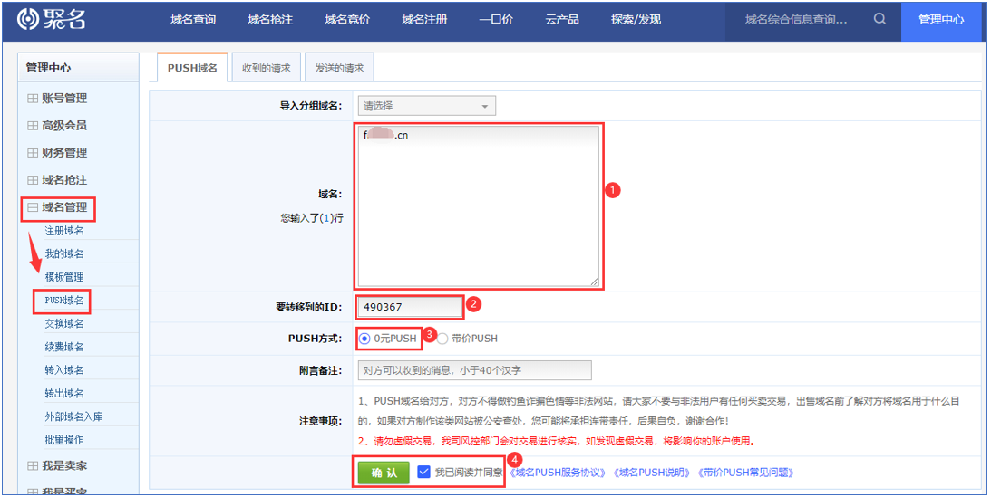The image size is (991, 497).
Task: Select the 0元PUSH radio option
Action: pos(364,339)
